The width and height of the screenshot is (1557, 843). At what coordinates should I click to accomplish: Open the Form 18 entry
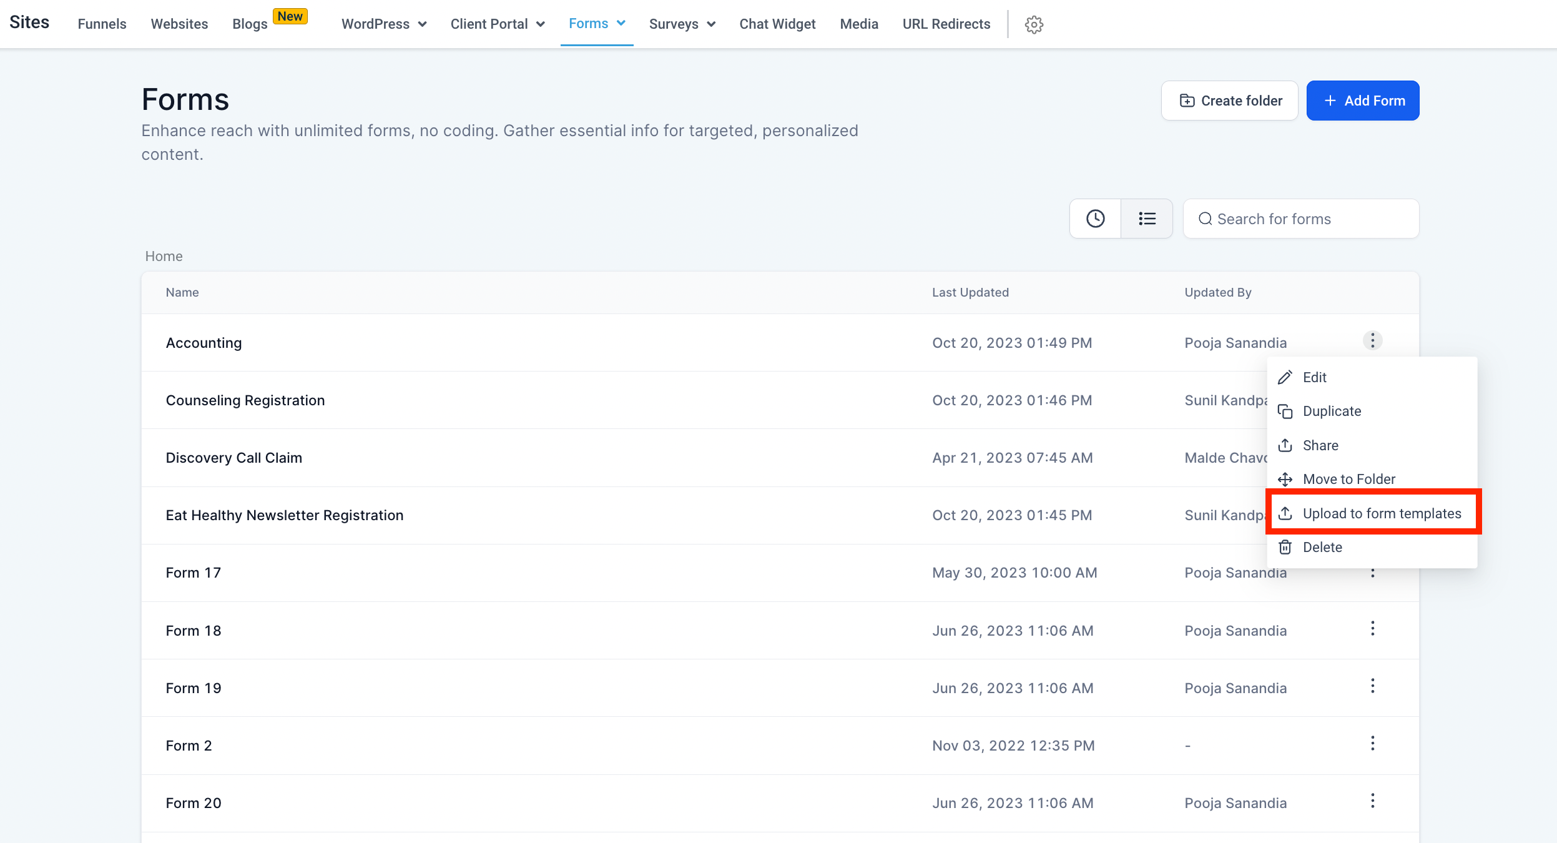click(194, 631)
